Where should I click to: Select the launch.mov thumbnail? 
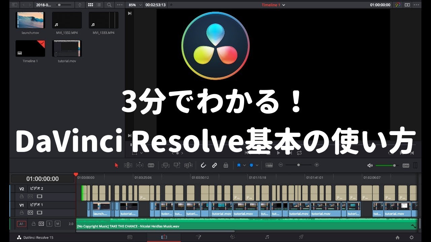30,20
